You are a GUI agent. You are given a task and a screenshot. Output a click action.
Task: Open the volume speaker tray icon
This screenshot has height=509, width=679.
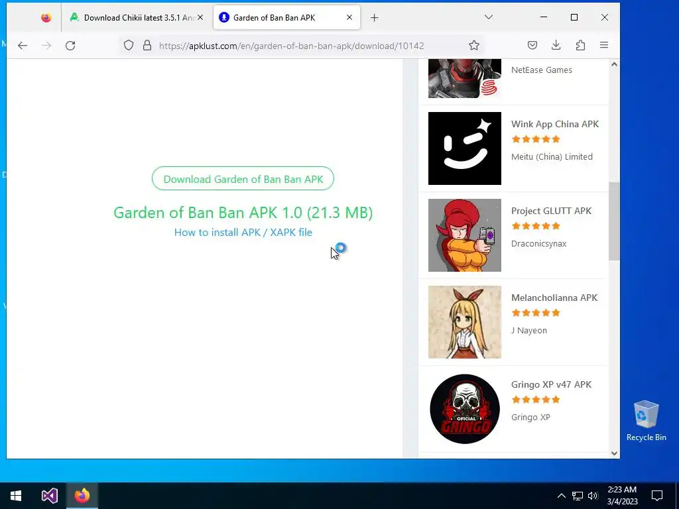(593, 496)
